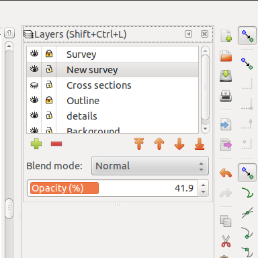The image size is (258, 258).
Task: Select the New survey layer row
Action: pyautogui.click(x=112, y=70)
